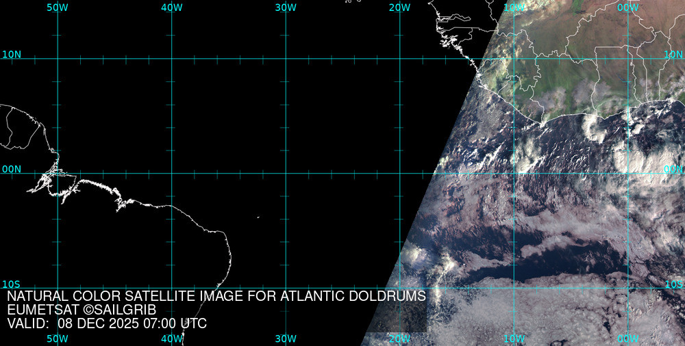The height and width of the screenshot is (346, 685).
Task: Click the 10N label on left edge
Action: [x=12, y=54]
